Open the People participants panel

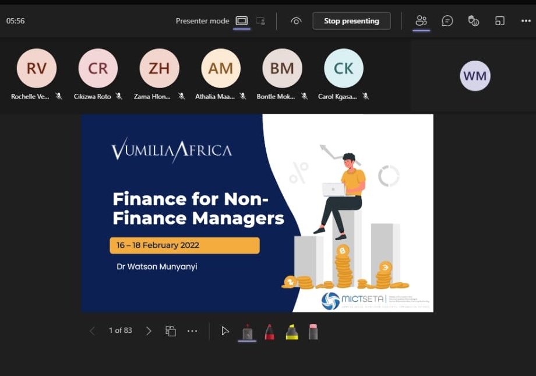point(421,21)
